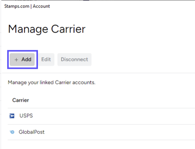The height and width of the screenshot is (149, 195).
Task: Select the GlobalPost logo icon
Action: point(12,132)
